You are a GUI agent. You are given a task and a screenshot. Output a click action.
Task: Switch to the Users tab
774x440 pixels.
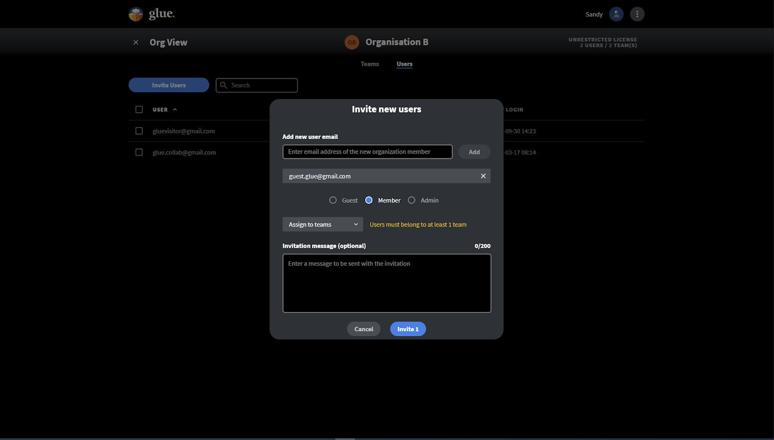404,64
